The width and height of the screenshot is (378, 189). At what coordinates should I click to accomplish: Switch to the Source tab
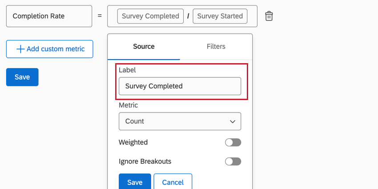[x=144, y=46]
